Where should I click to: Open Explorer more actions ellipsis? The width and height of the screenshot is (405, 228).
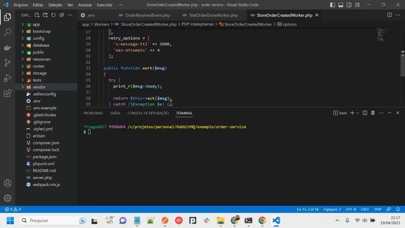click(x=70, y=15)
